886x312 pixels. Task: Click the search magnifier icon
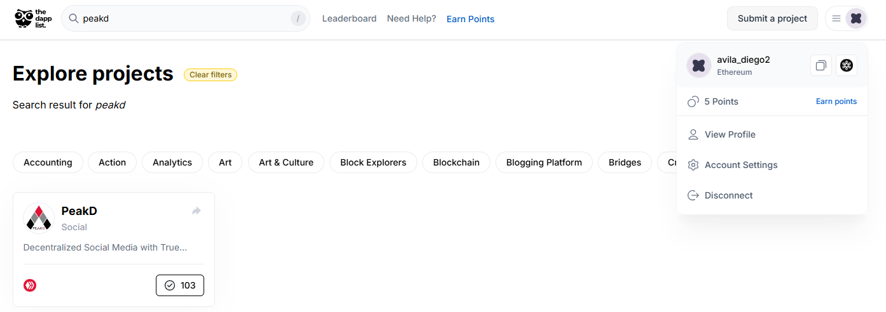point(74,18)
